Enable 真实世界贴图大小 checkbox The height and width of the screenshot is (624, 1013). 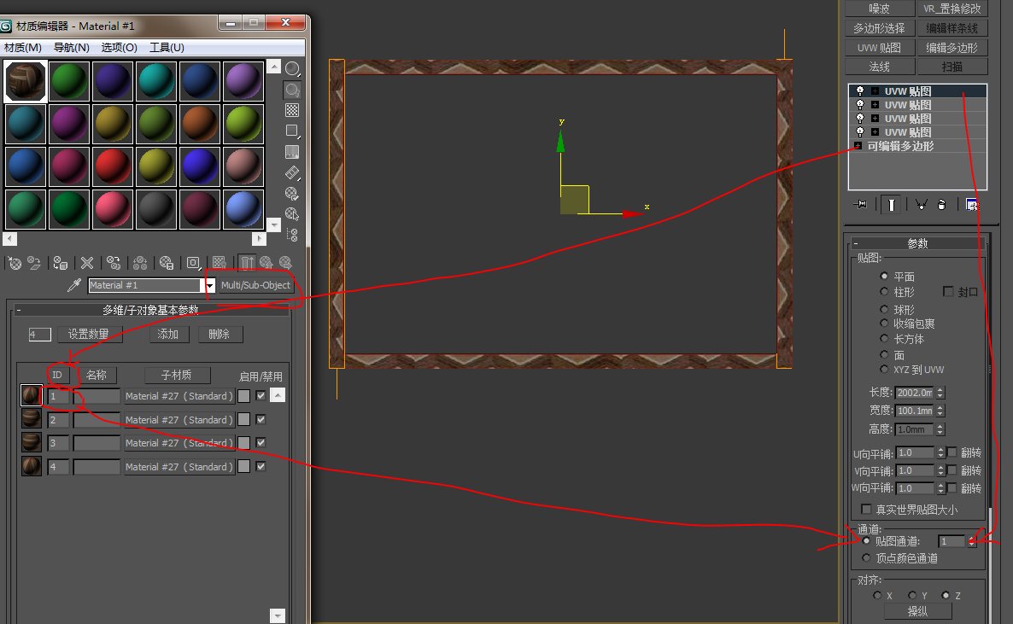click(867, 510)
